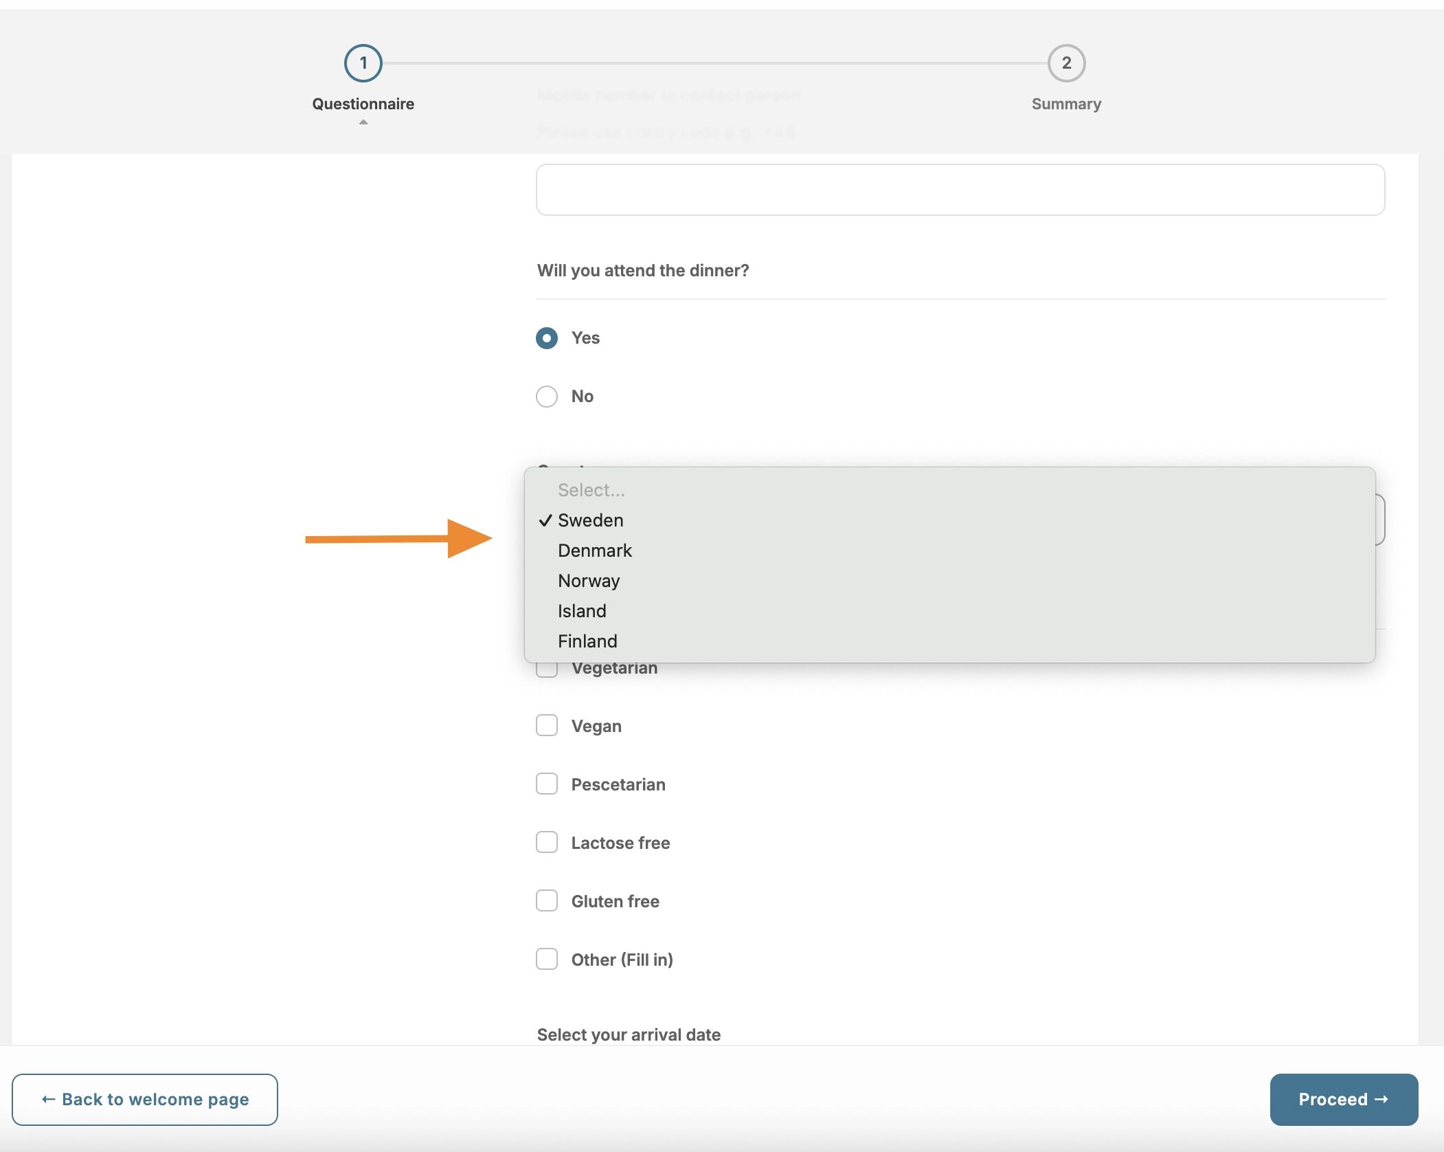Image resolution: width=1444 pixels, height=1152 pixels.
Task: Select the checked Sweden option
Action: pos(590,520)
